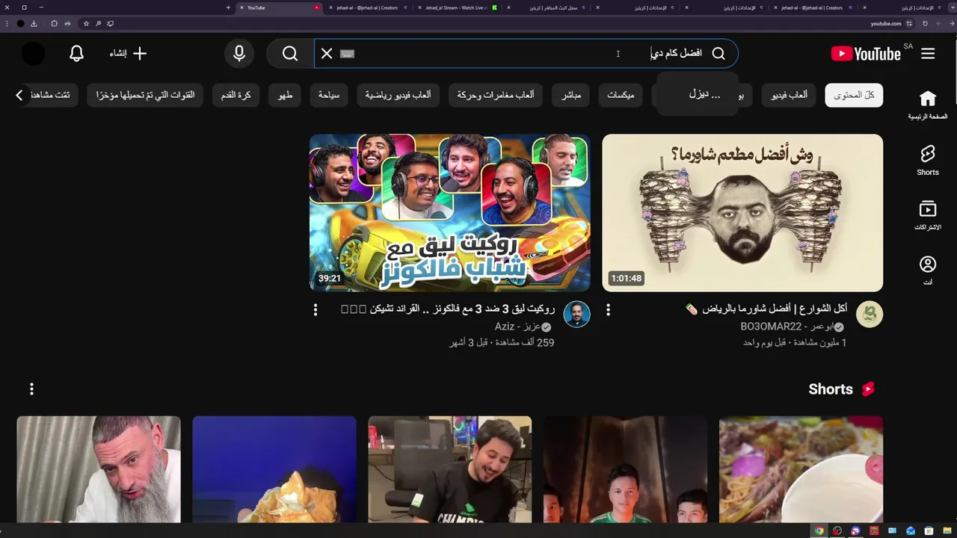This screenshot has height=538, width=957.
Task: Open the Outlook mail taskbar icon
Action: pyautogui.click(x=910, y=531)
